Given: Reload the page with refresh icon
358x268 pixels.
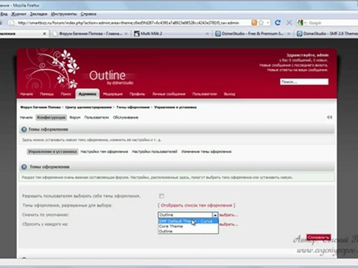Looking at the screenshot, I should (x=277, y=23).
